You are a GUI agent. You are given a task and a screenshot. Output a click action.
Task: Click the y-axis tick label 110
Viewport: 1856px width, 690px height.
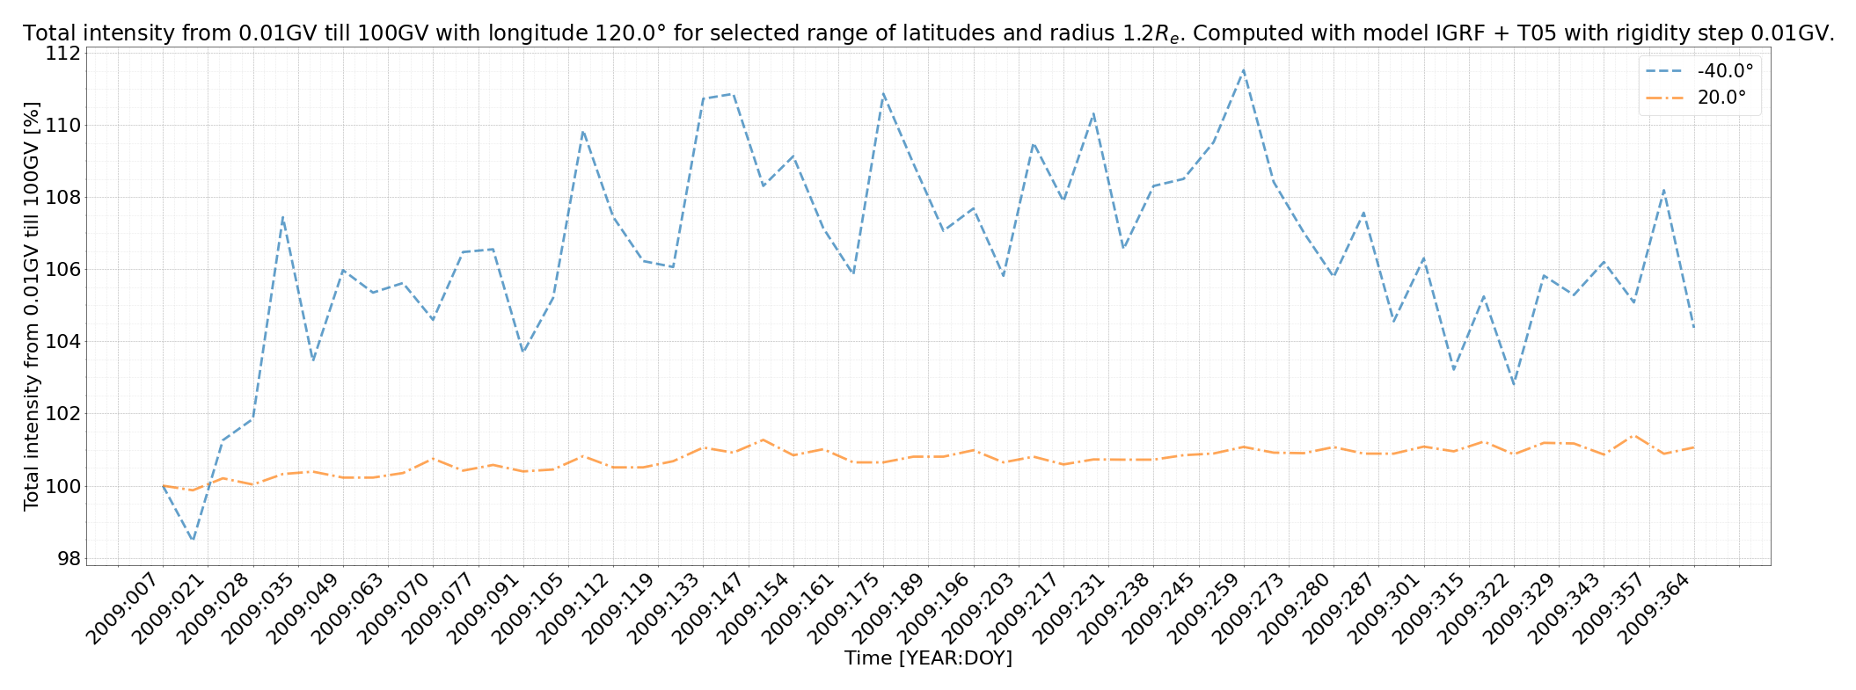(x=63, y=125)
